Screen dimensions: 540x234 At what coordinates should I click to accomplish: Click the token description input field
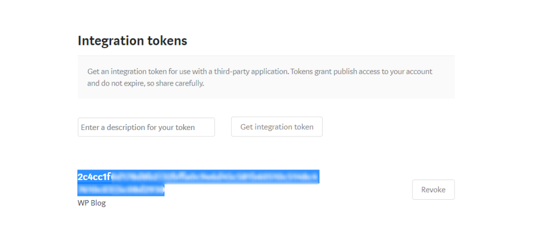point(146,127)
